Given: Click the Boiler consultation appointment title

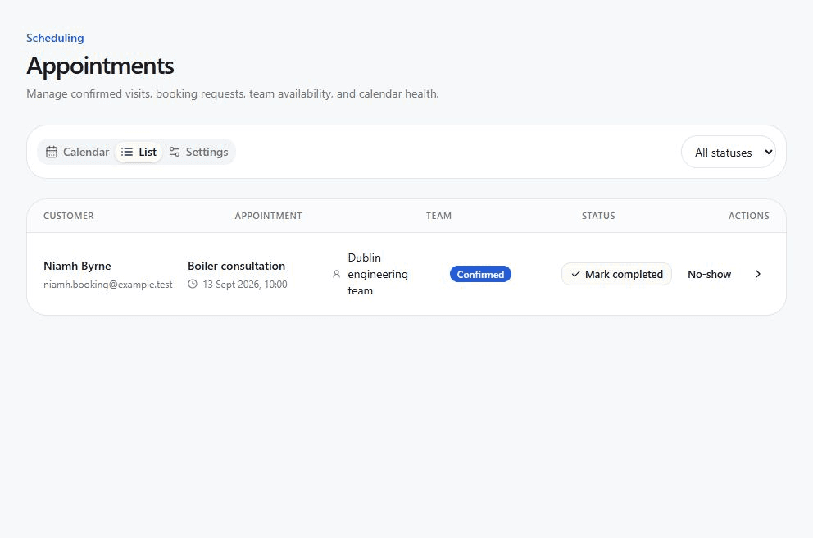Looking at the screenshot, I should (236, 266).
